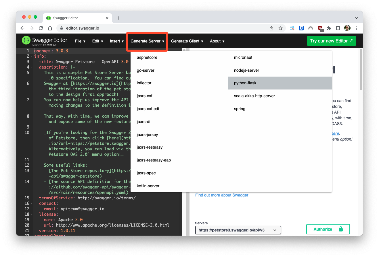
Task: Click the screenshot extension icon
Action: (x=292, y=28)
